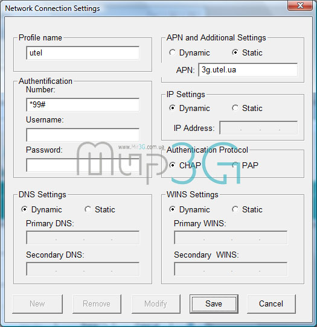
Task: Click the Primary WINS address field
Action: [231, 237]
